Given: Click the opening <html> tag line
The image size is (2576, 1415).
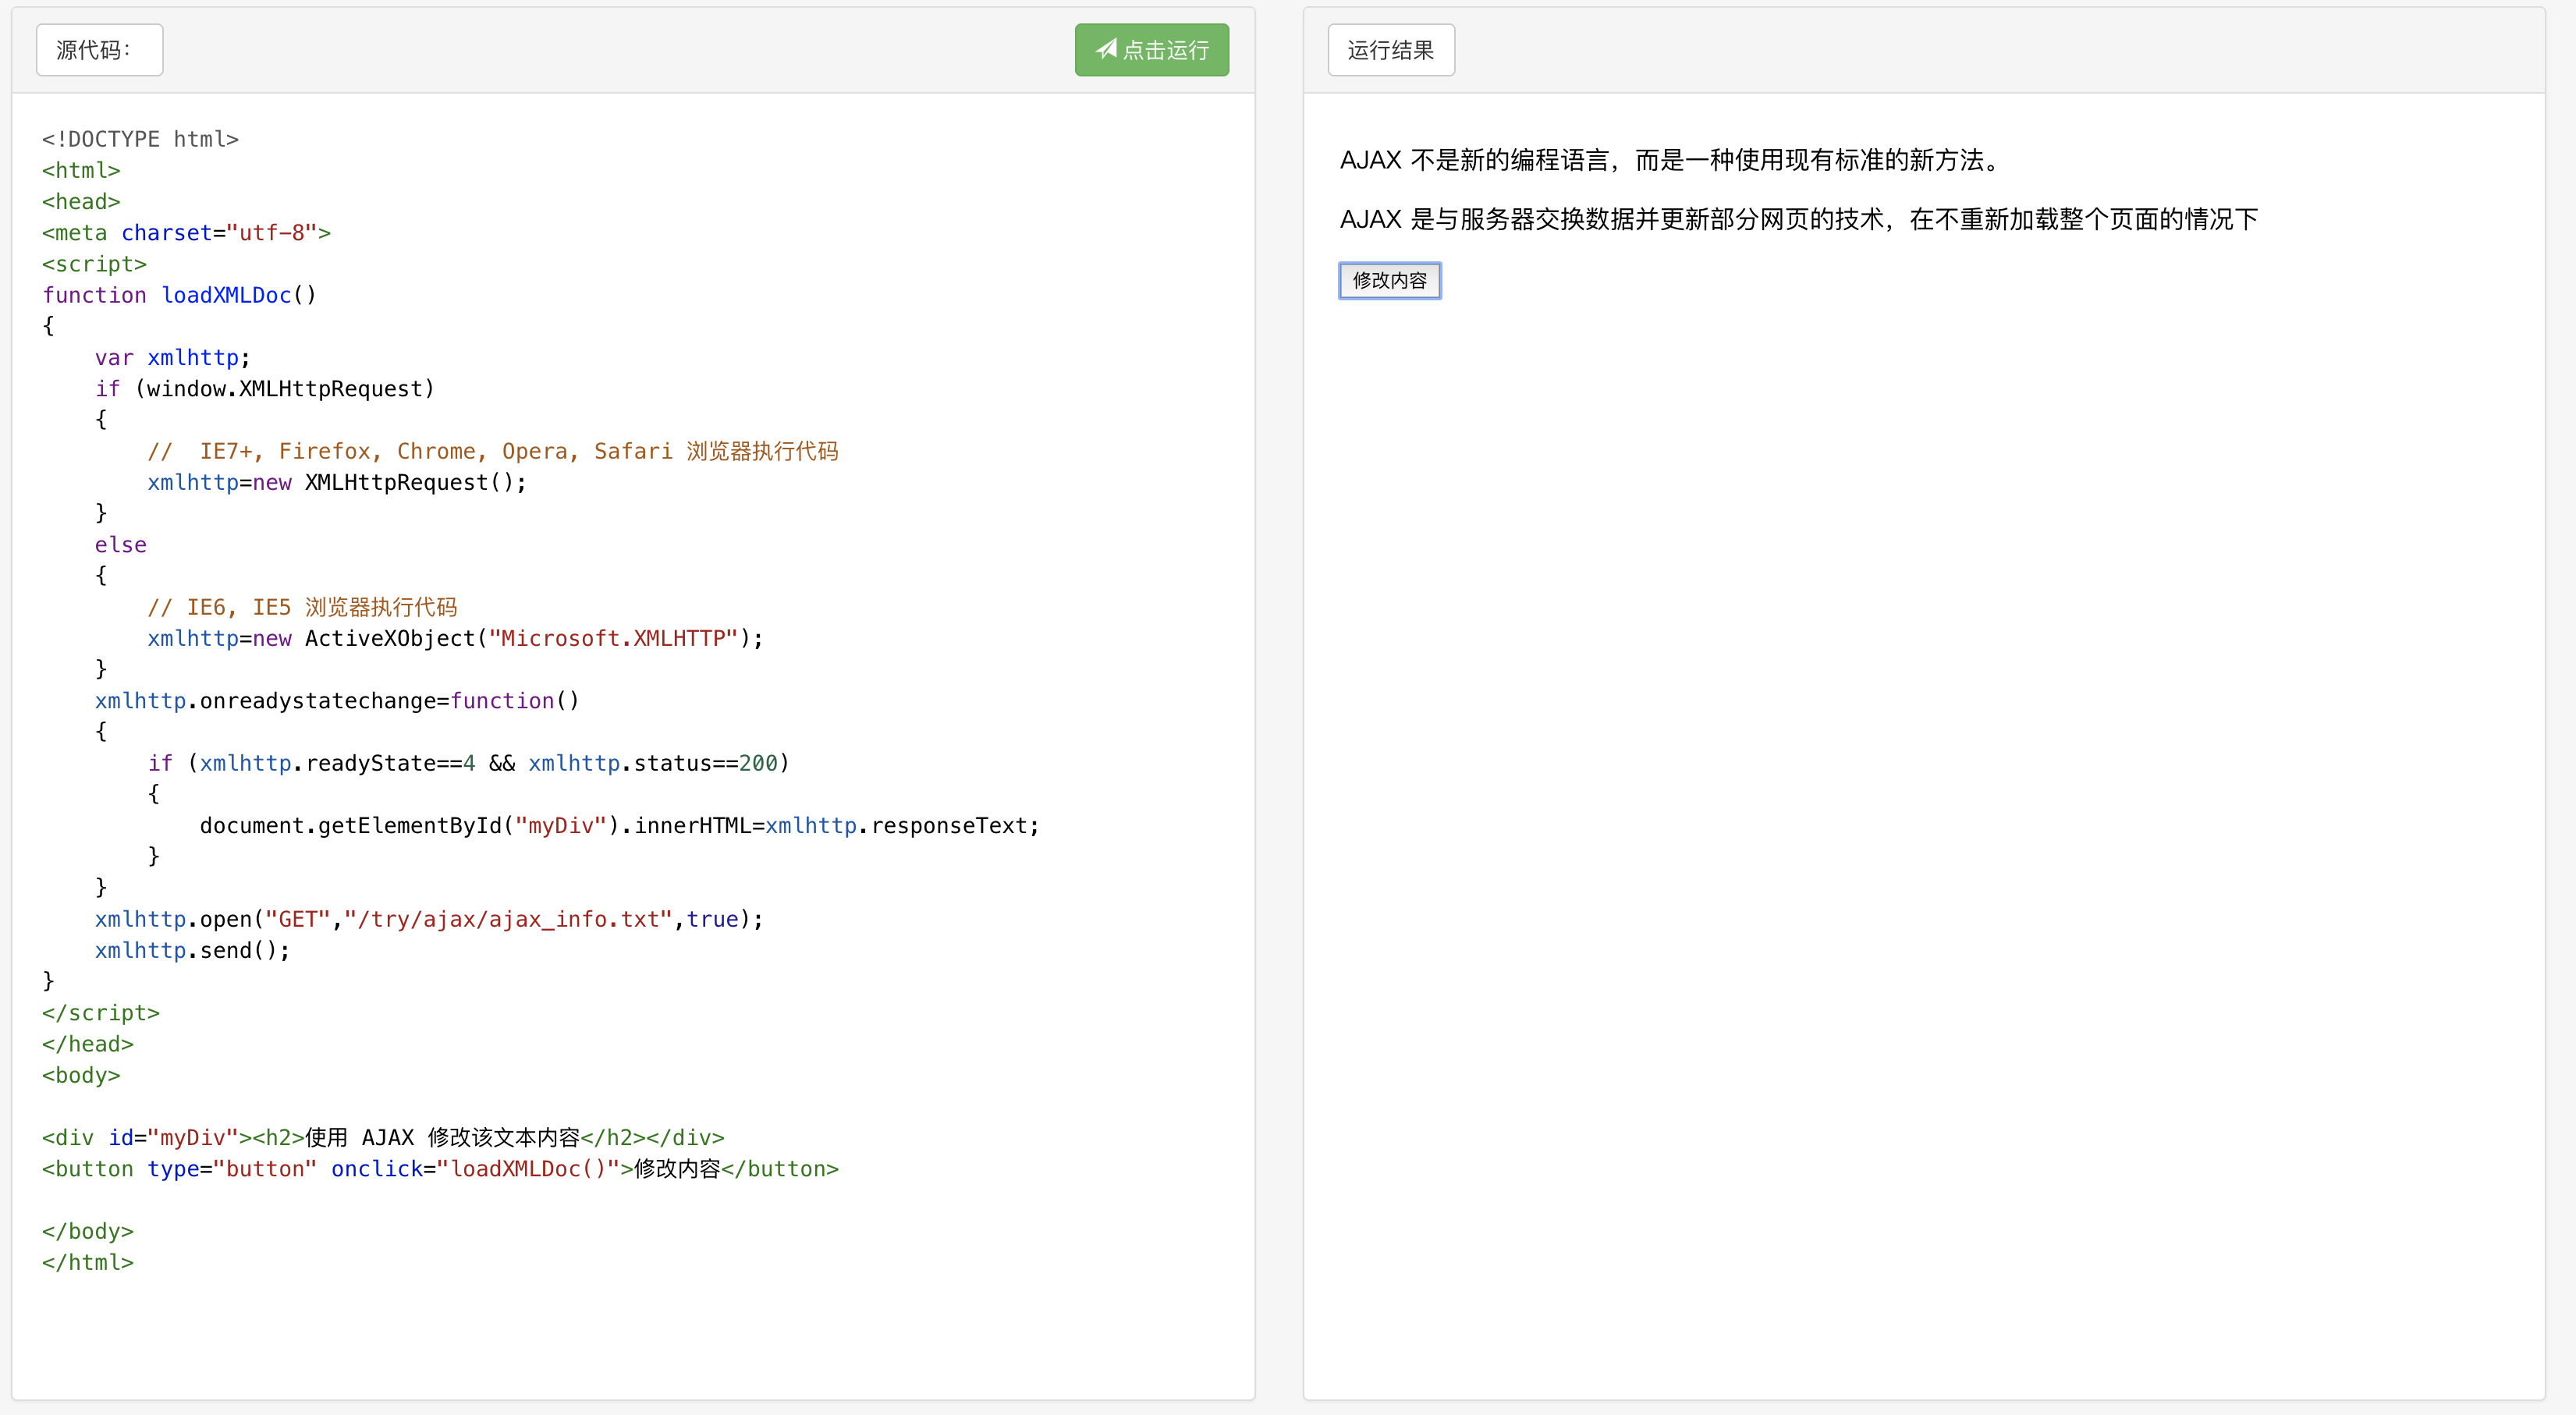Looking at the screenshot, I should [81, 170].
